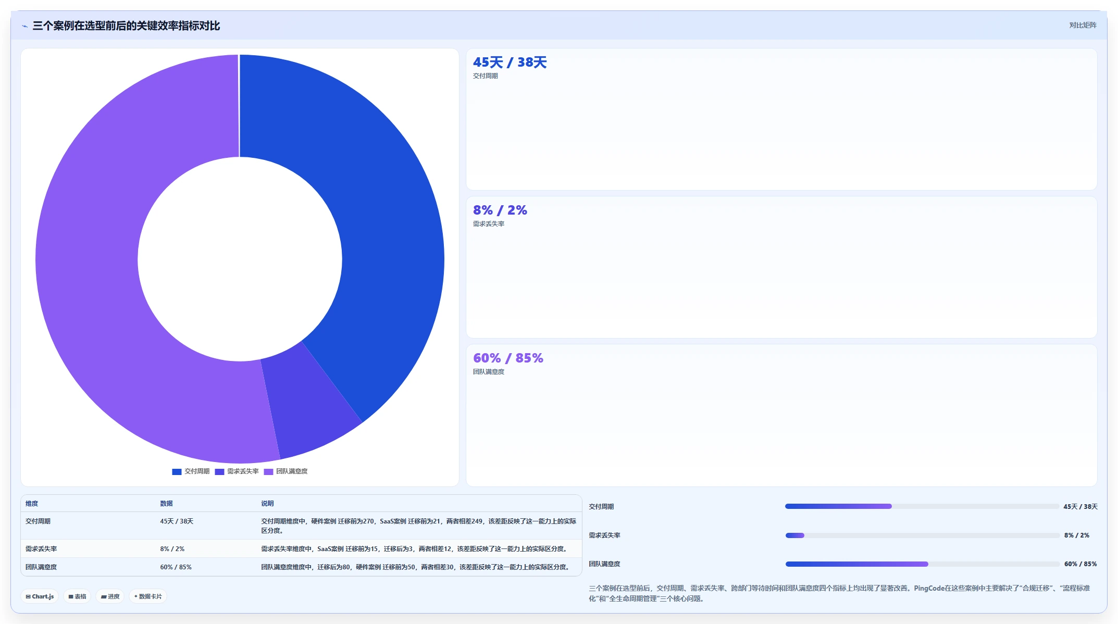Click table cell 需求丢失率 in 维度 column
Image resolution: width=1118 pixels, height=624 pixels.
click(41, 549)
